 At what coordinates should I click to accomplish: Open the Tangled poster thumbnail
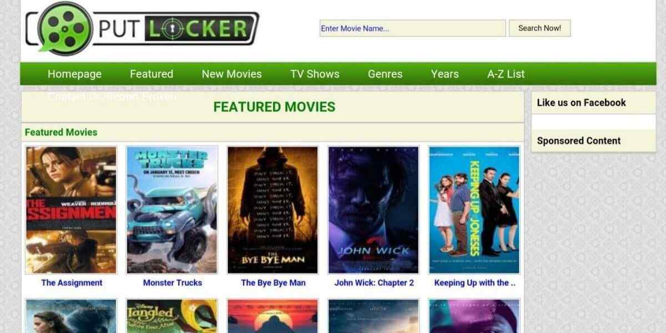[x=172, y=316]
